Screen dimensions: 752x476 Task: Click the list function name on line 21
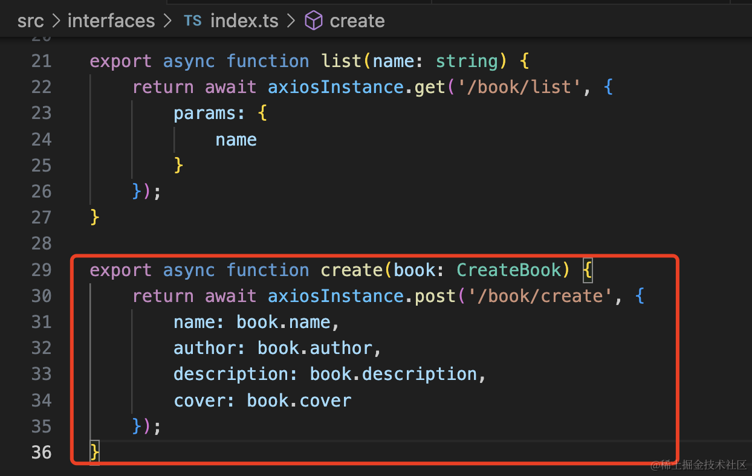[x=342, y=61]
